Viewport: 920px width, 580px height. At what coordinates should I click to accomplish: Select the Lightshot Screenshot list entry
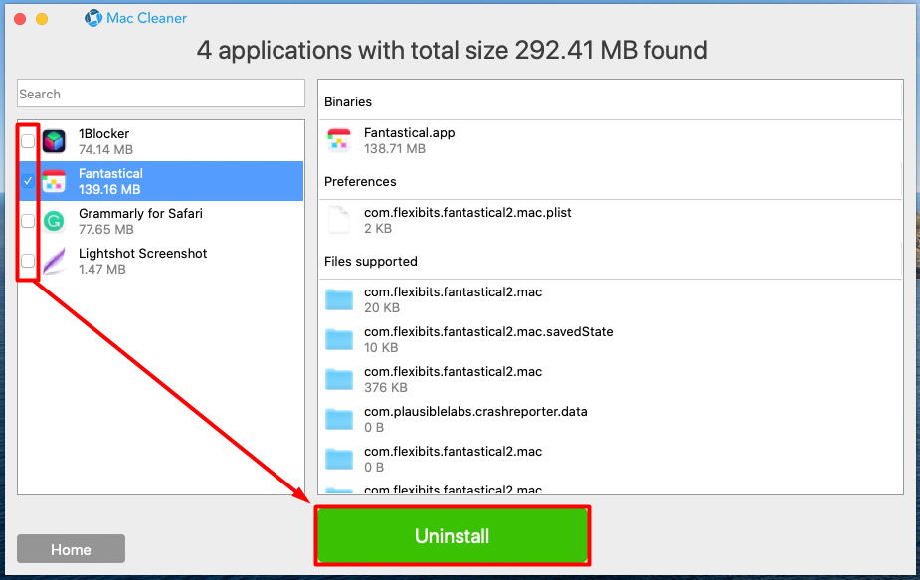(x=161, y=261)
